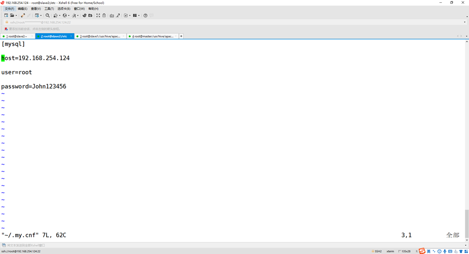The height and width of the screenshot is (254, 469).
Task: Click the Open session folder icon
Action: click(x=12, y=16)
